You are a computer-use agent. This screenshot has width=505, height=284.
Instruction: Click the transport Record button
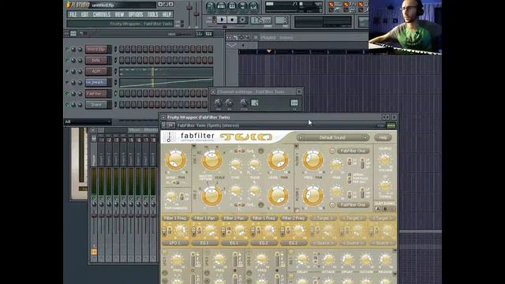[x=242, y=20]
